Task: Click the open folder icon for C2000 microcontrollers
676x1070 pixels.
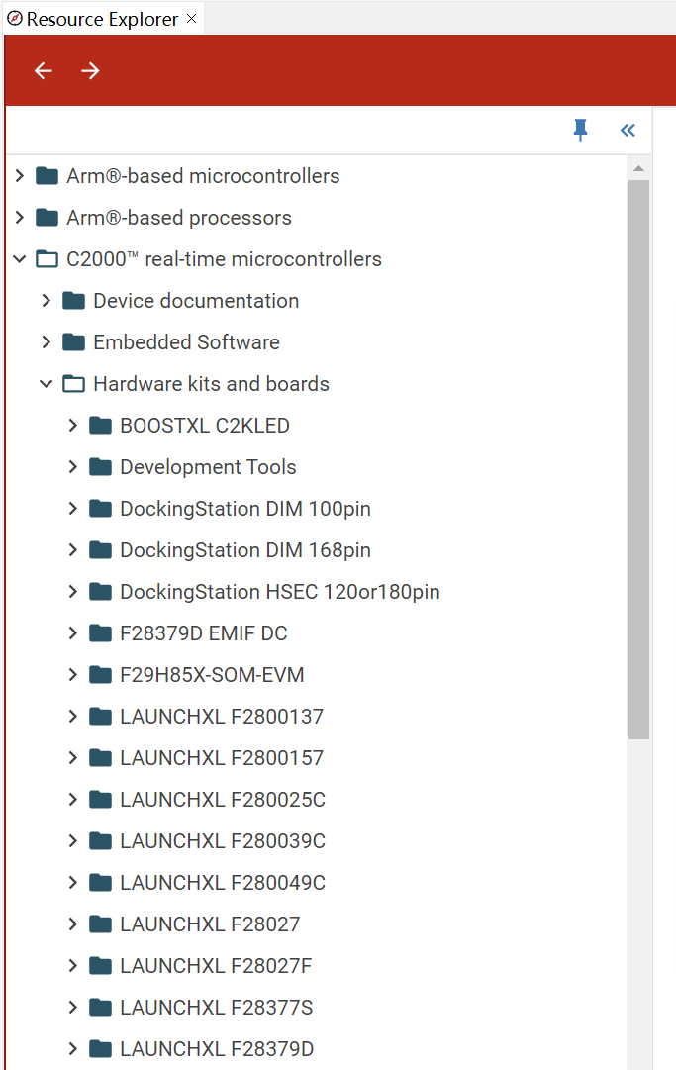Action: point(48,259)
